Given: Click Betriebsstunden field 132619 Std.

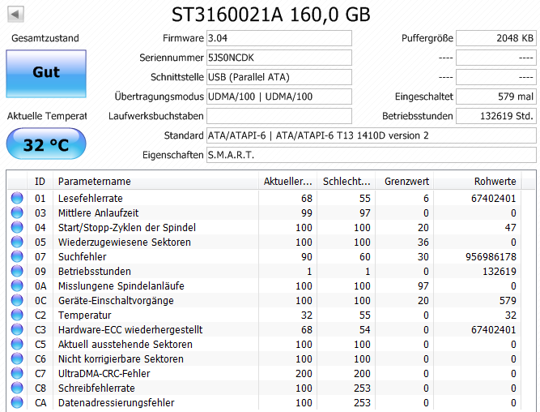Looking at the screenshot, I should pyautogui.click(x=496, y=116).
